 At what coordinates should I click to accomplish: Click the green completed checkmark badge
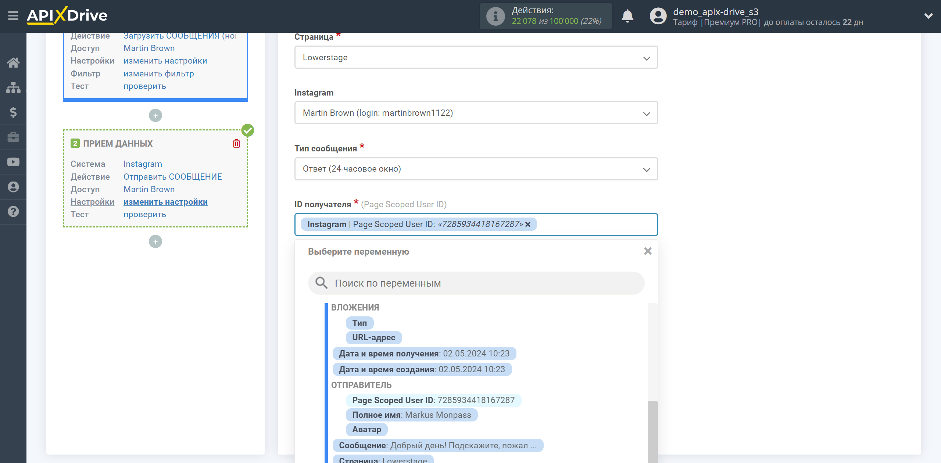click(248, 130)
